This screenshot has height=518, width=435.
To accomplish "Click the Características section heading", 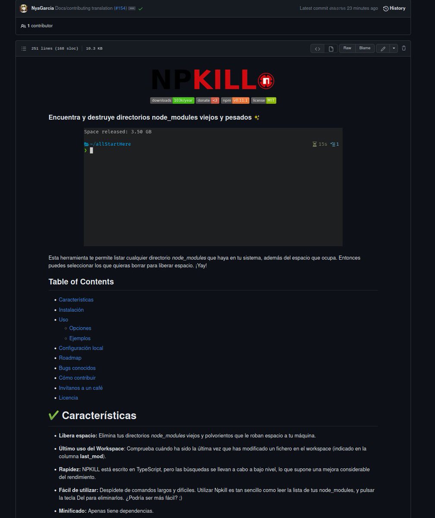I will pyautogui.click(x=99, y=415).
